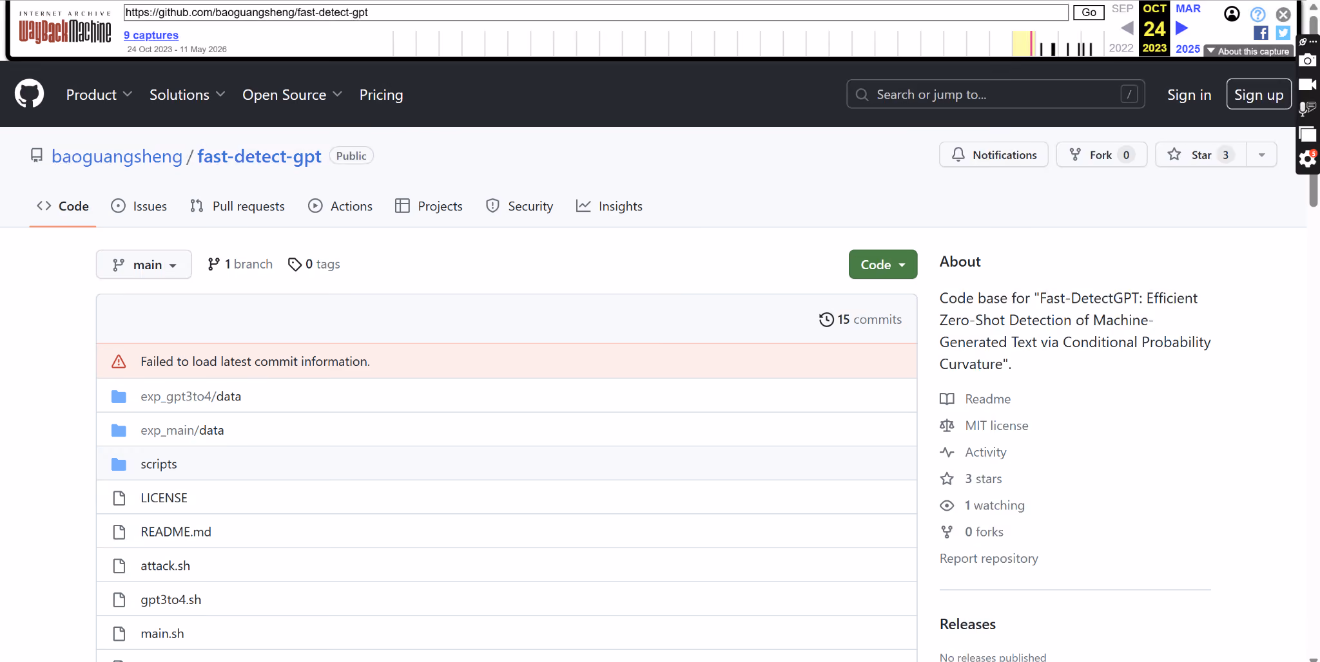
Task: Click the search magnifier icon
Action: pos(862,95)
